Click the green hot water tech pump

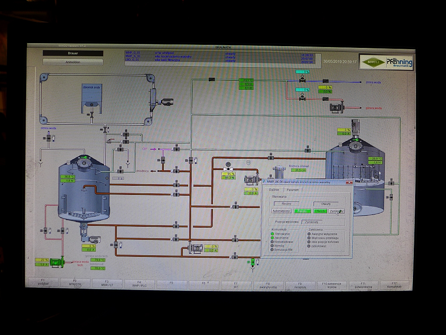tap(55, 262)
